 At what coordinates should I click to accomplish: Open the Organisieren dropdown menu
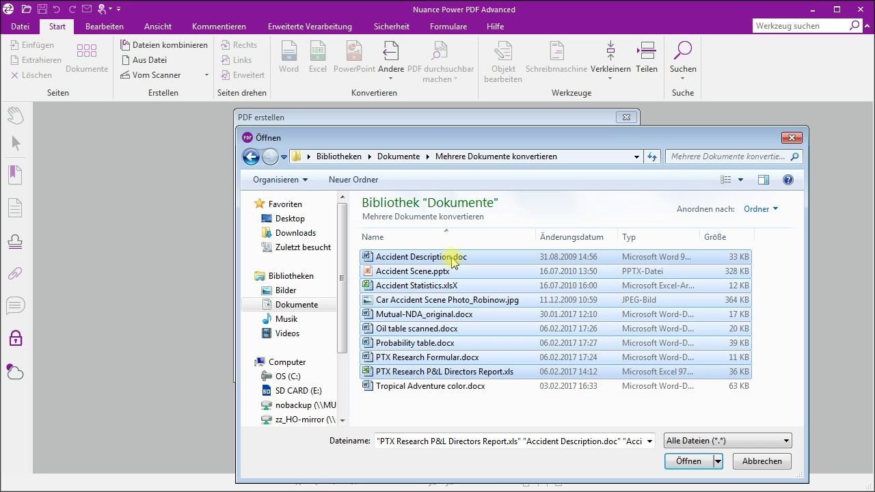tap(280, 180)
